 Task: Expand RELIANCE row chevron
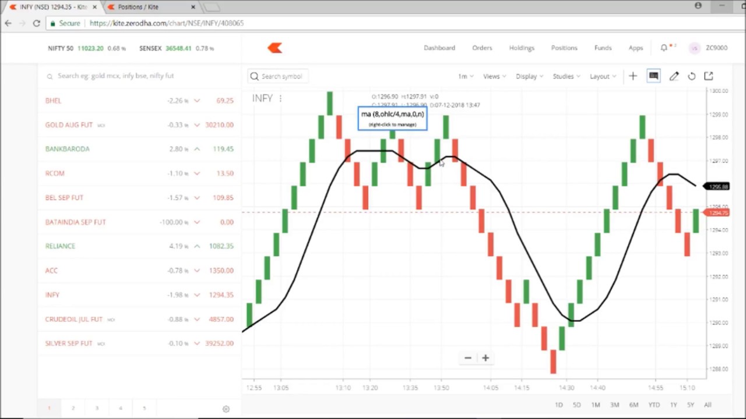tap(196, 246)
